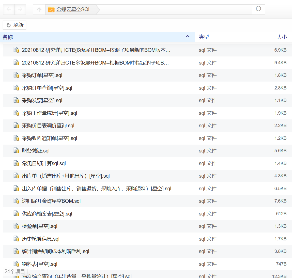The height and width of the screenshot is (278, 292).
Task: Click the 刷新 refresh button
Action: (x=14, y=25)
